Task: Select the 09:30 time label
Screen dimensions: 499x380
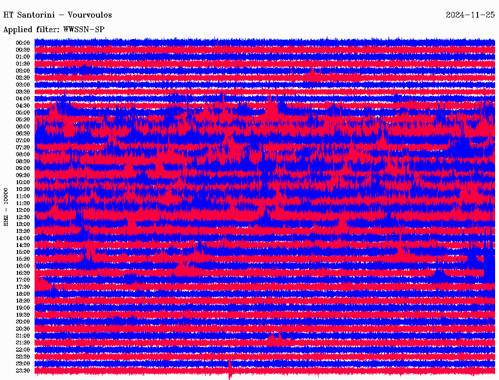Action: pos(23,175)
